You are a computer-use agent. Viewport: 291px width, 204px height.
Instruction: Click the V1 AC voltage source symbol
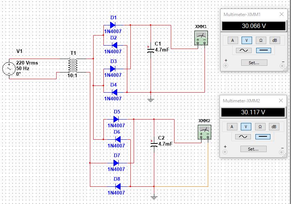coord(9,68)
